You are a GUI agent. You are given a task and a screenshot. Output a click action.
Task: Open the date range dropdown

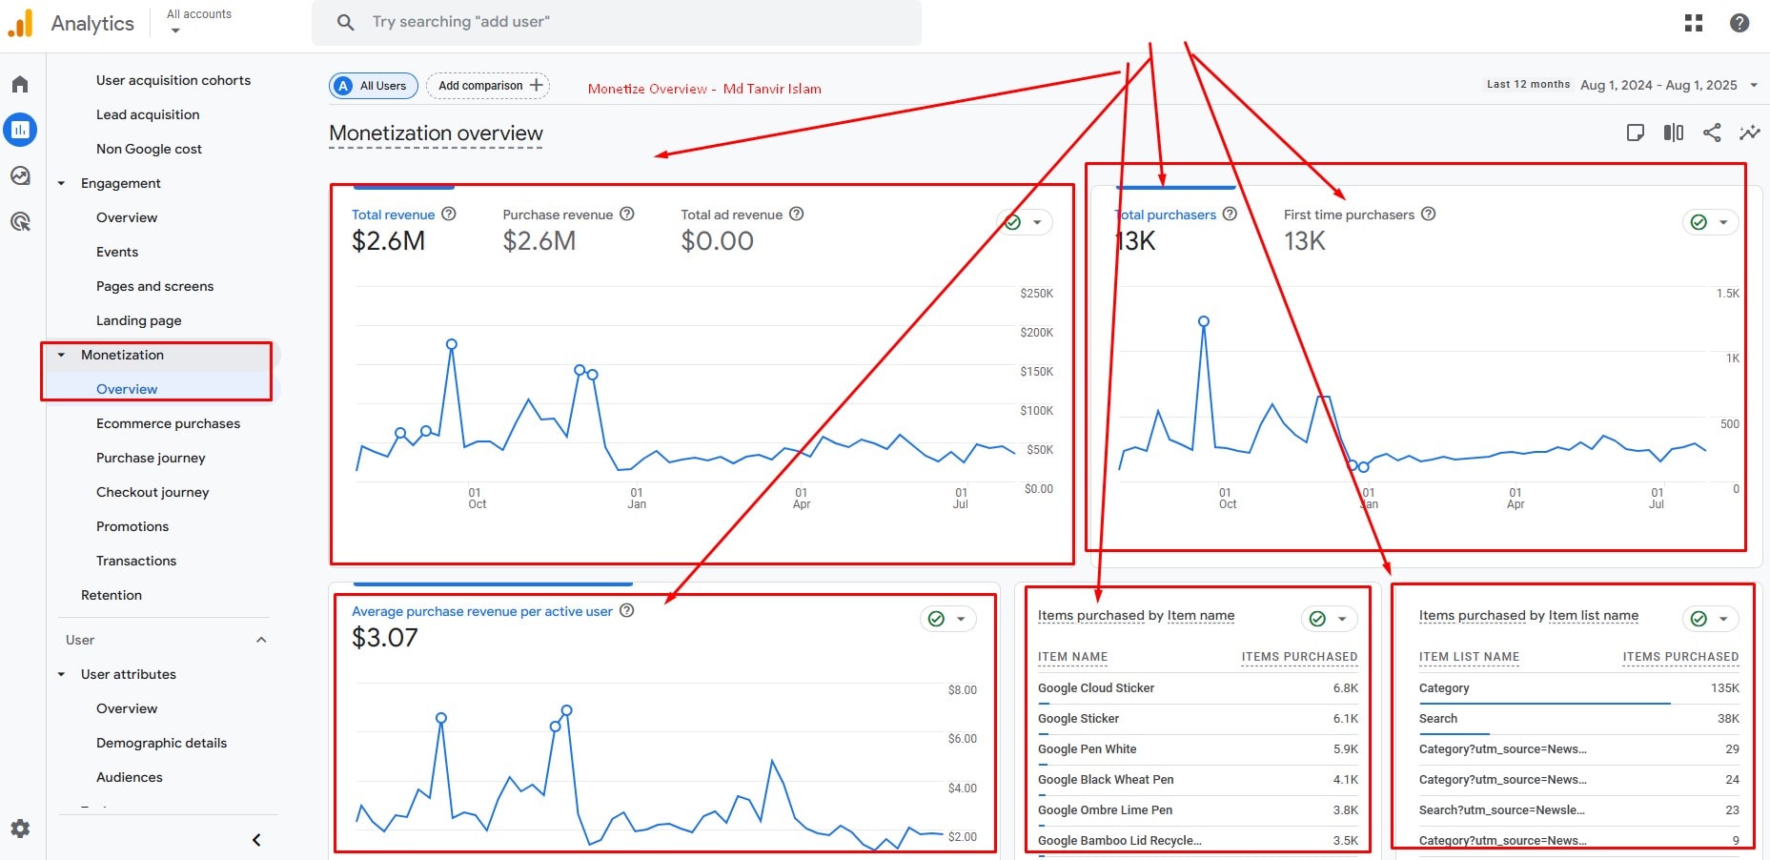1752,85
